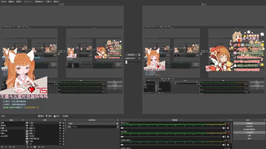The height and width of the screenshot is (149, 266).
Task: Open source 属性 properties in the source toolbar
Action: [41, 116]
